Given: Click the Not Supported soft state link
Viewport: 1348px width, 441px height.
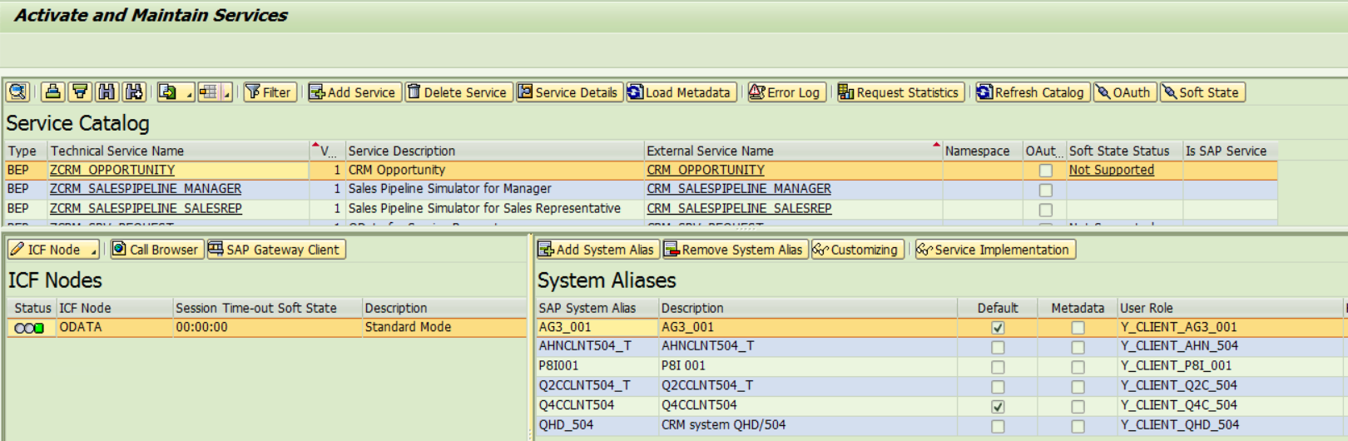Looking at the screenshot, I should click(x=1112, y=170).
